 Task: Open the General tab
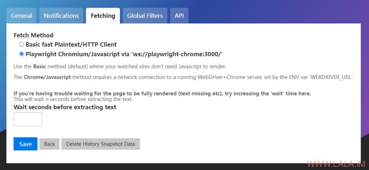(x=21, y=16)
